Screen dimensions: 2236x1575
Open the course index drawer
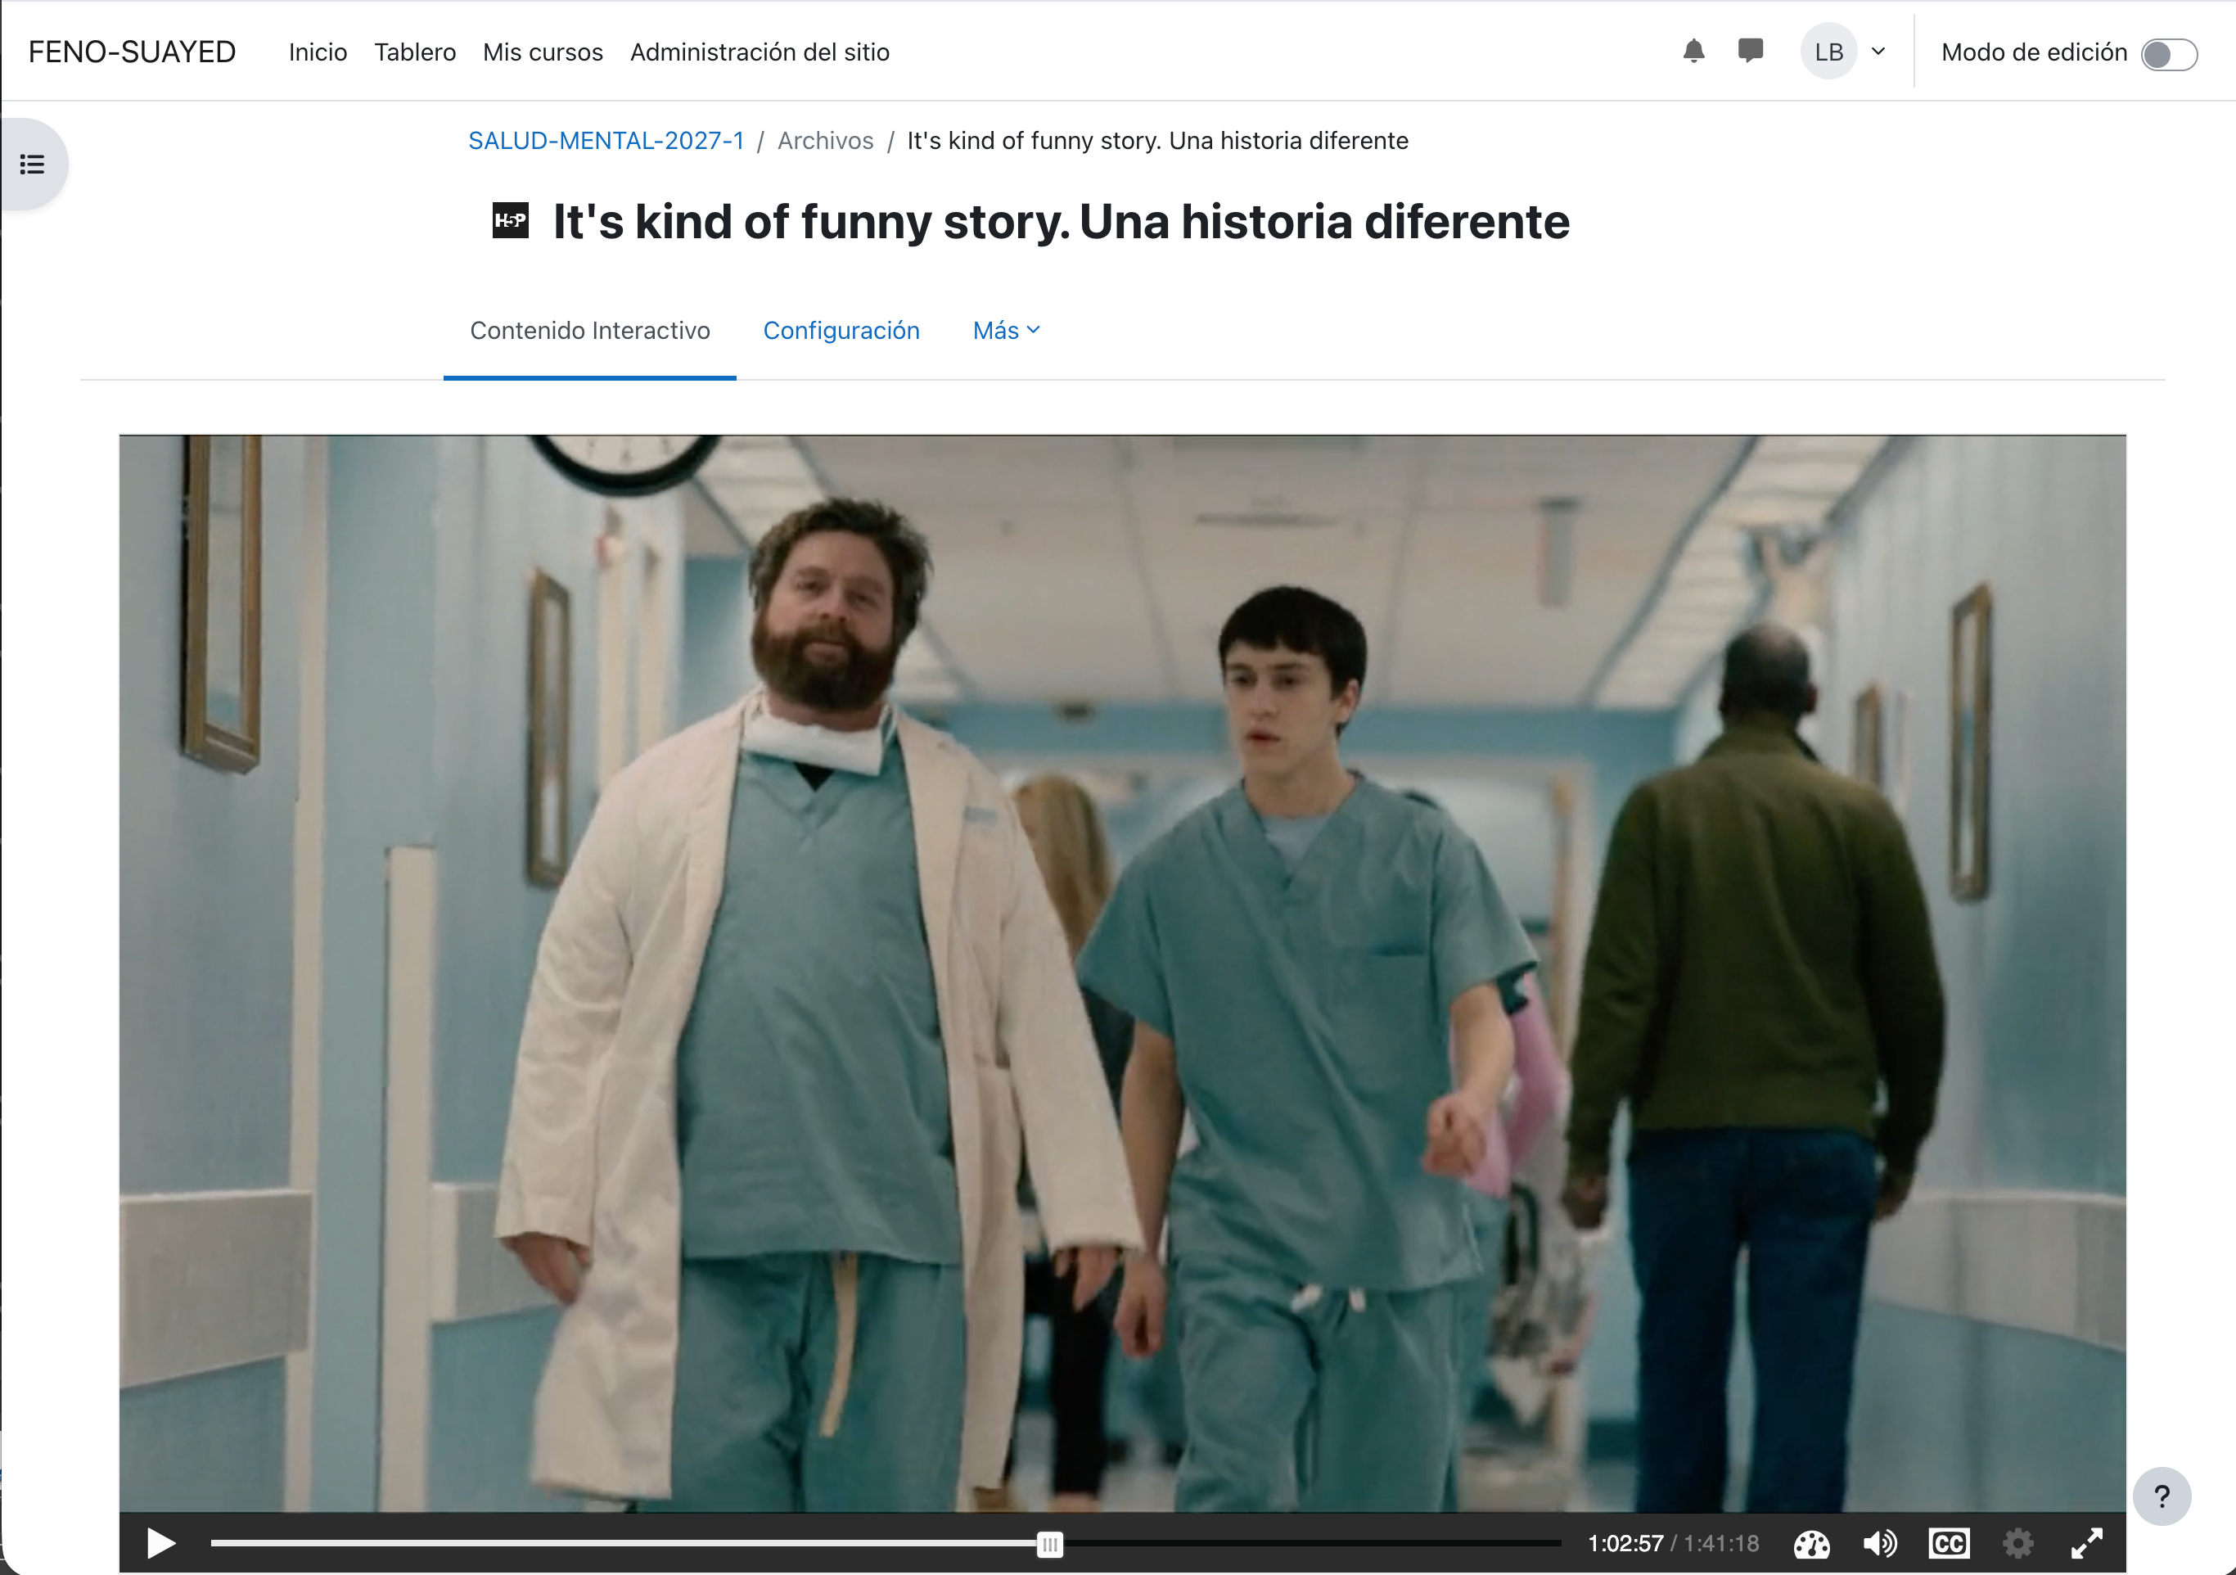[x=33, y=164]
